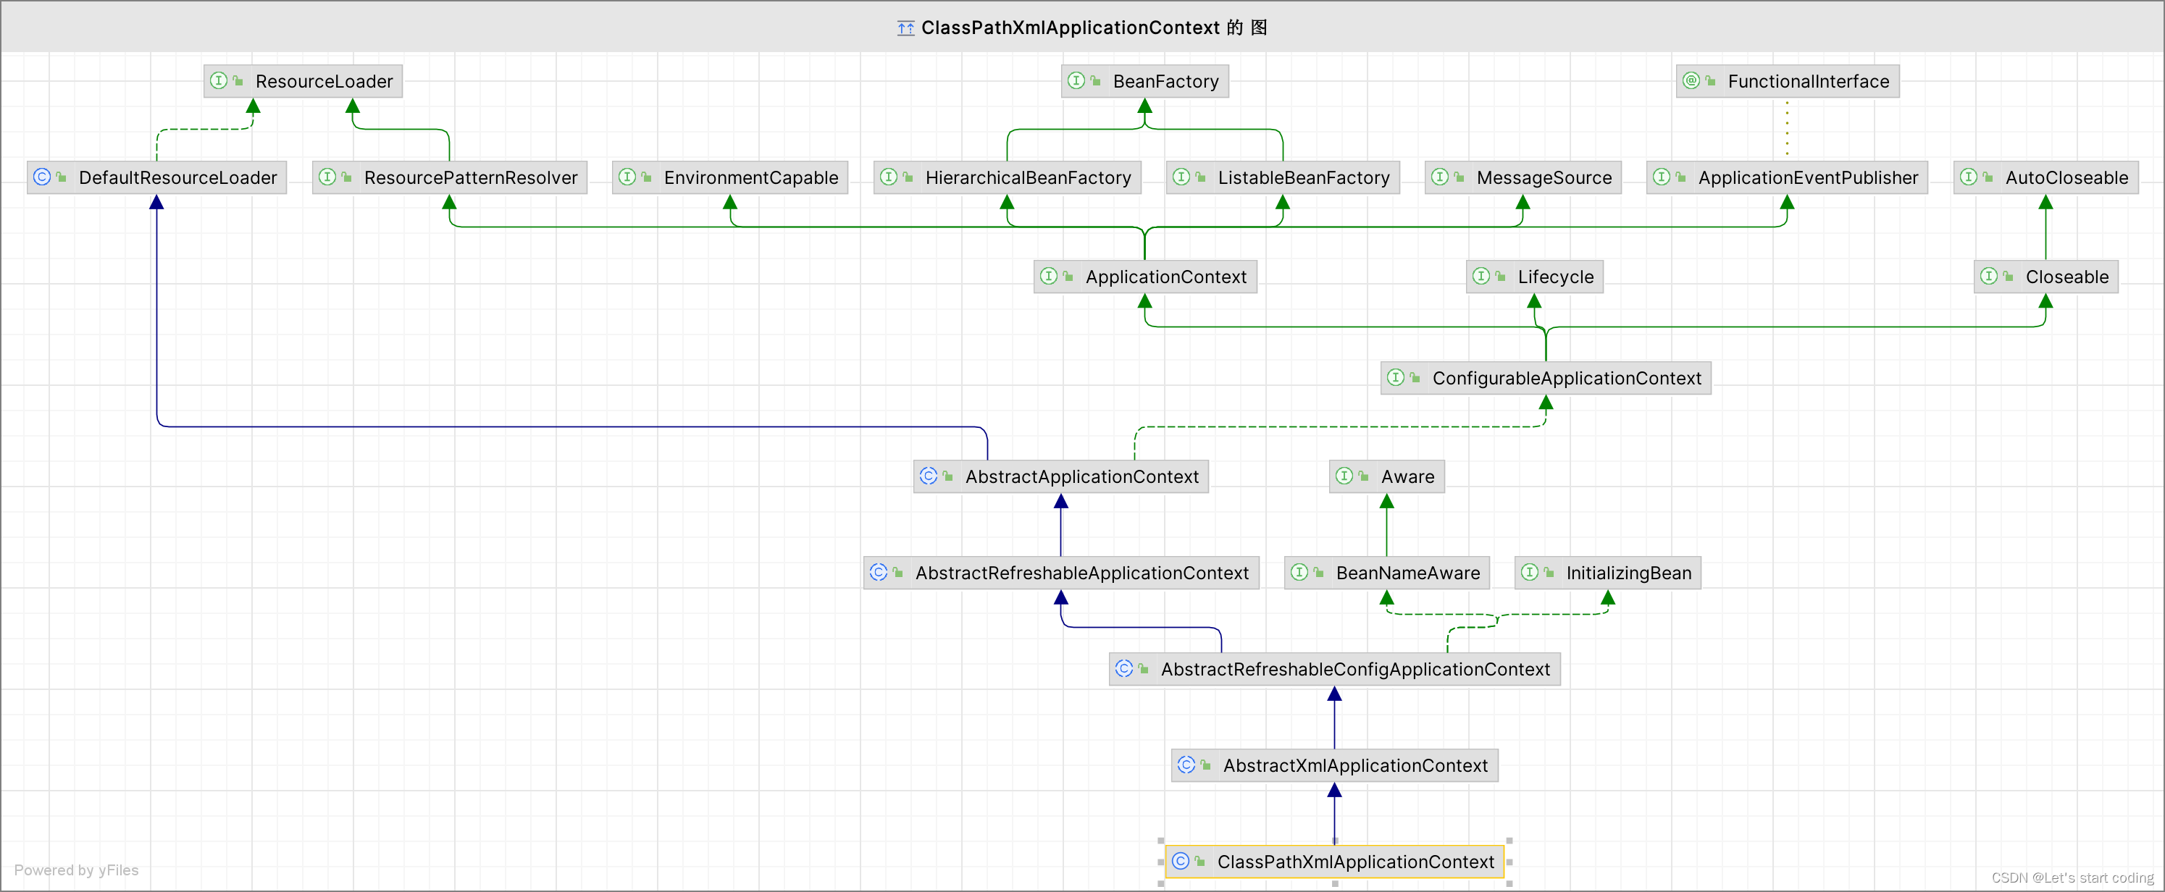Select the FunctionalInterface node label
Screen dimensions: 2165x892
pos(1809,82)
